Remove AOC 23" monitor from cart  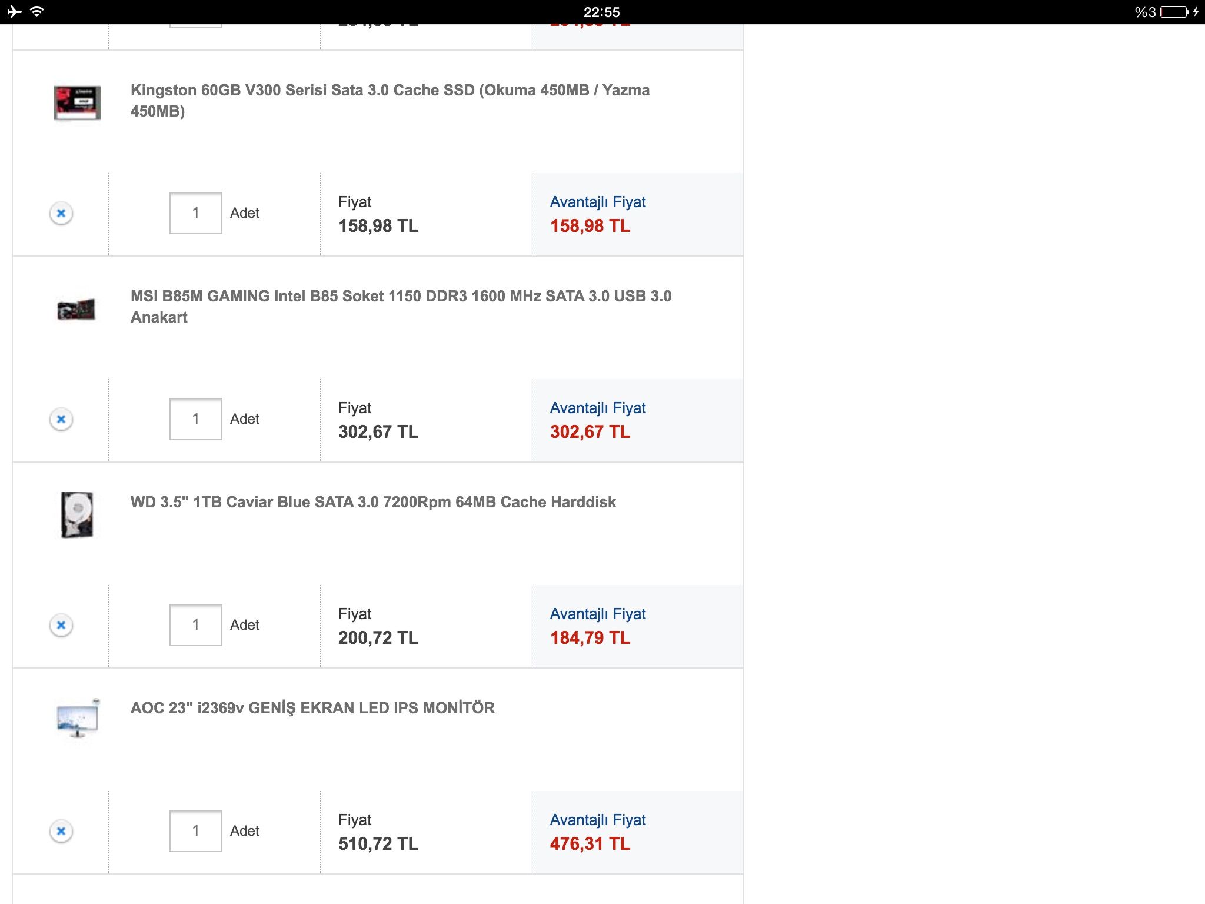coord(61,831)
